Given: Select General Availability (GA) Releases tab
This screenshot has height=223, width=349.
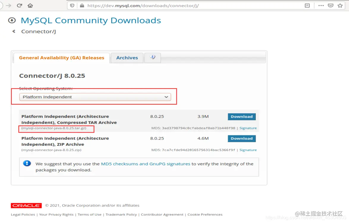Looking at the screenshot, I should [62, 58].
